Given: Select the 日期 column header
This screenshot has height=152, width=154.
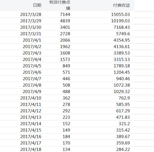Looking at the screenshot, I should tap(37, 5).
